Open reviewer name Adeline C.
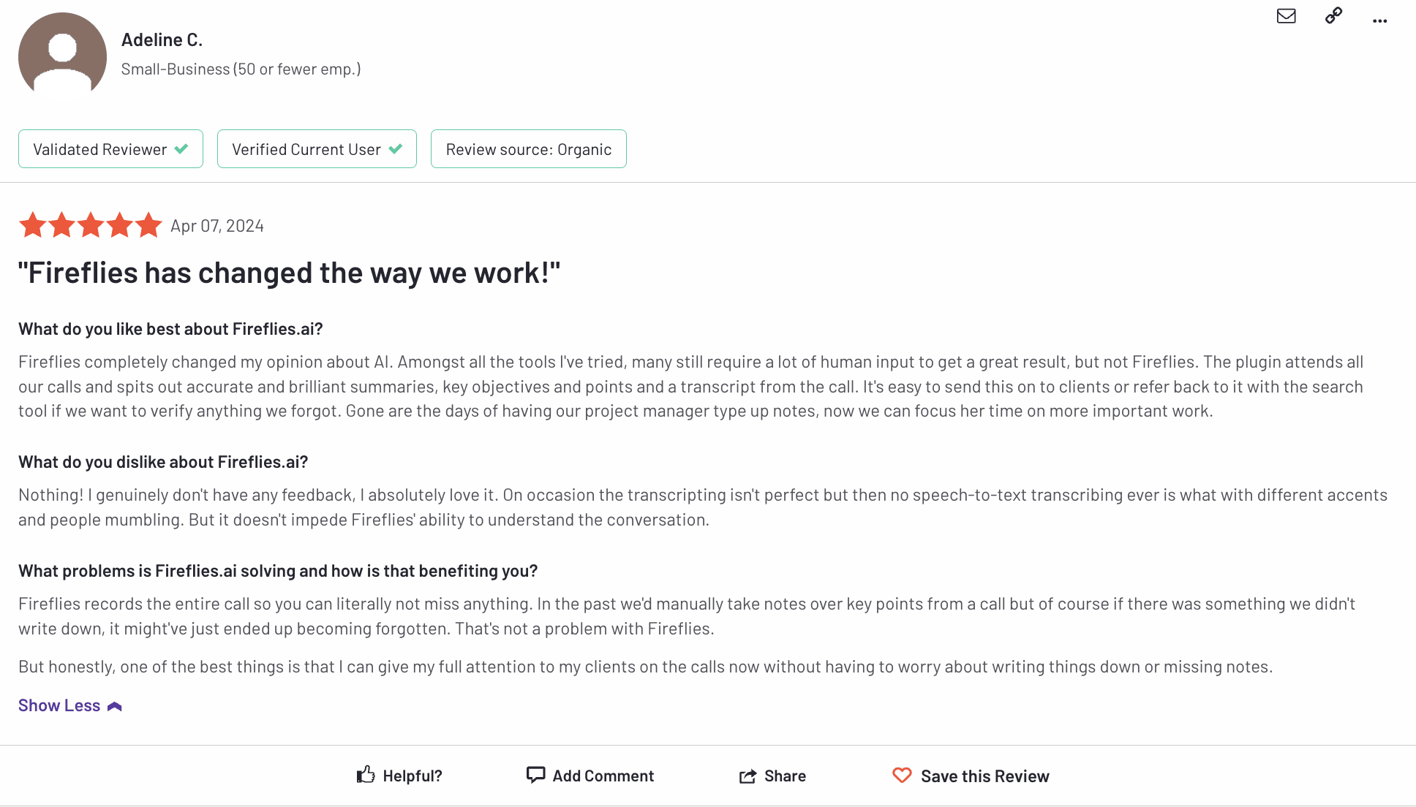This screenshot has height=807, width=1416. point(162,39)
